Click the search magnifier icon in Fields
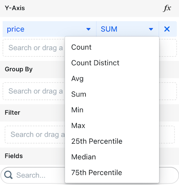The height and width of the screenshot is (185, 179). point(8,175)
